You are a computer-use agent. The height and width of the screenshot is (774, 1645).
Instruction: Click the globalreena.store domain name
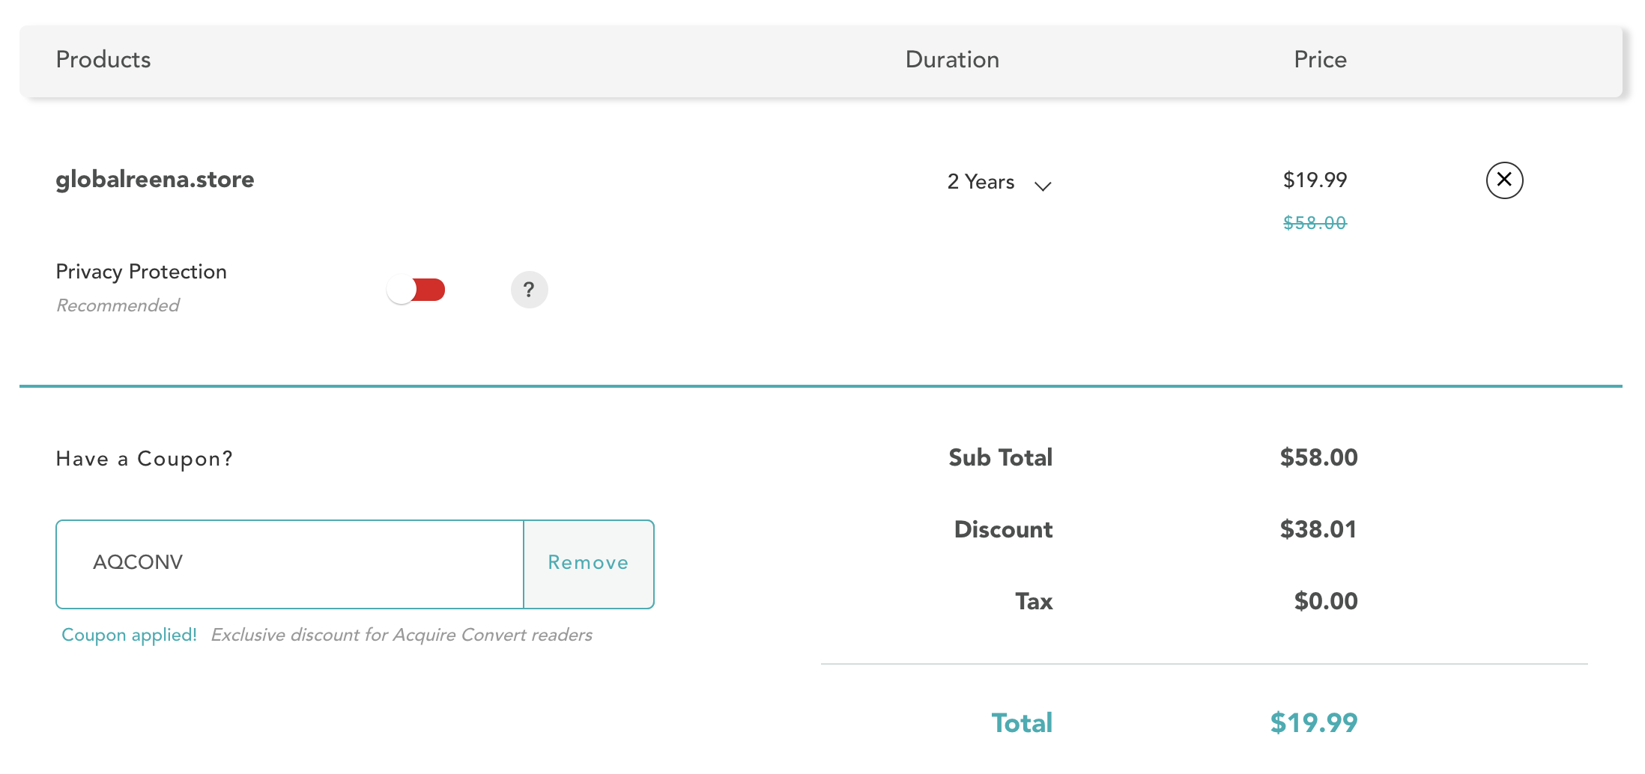tap(155, 180)
